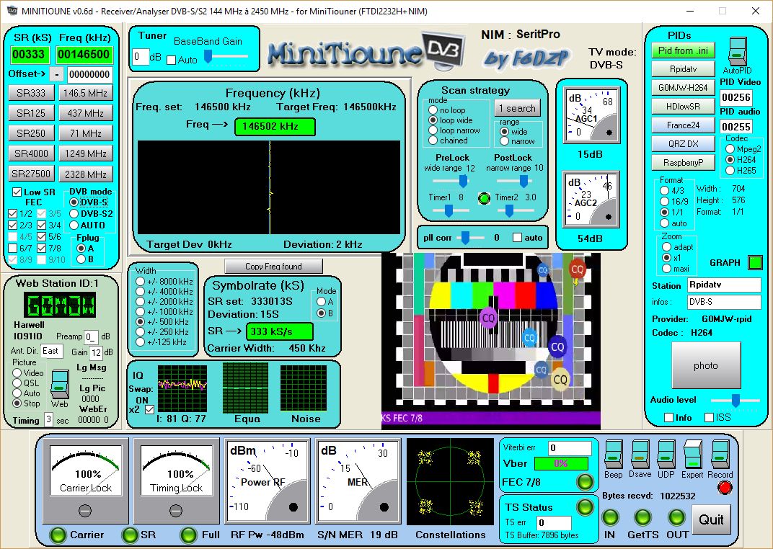Click the green Carrier status LED
This screenshot has height=549, width=773.
coord(58,535)
